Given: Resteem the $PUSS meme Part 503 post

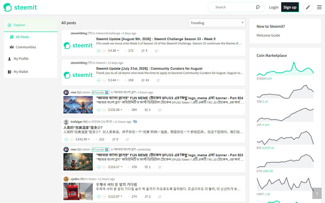Looking at the screenshot, I should [160, 167].
